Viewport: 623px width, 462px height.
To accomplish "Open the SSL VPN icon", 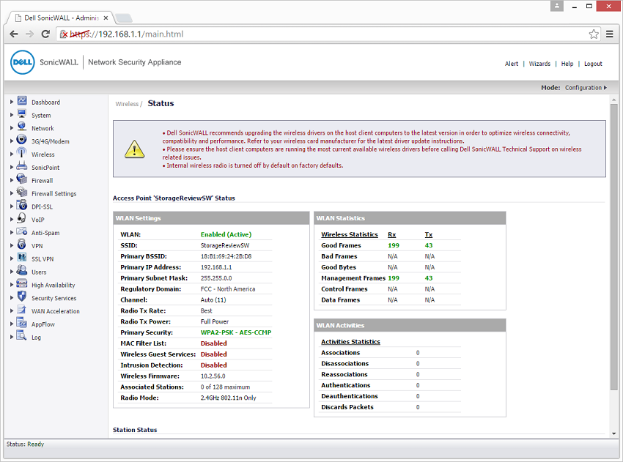I will point(22,258).
